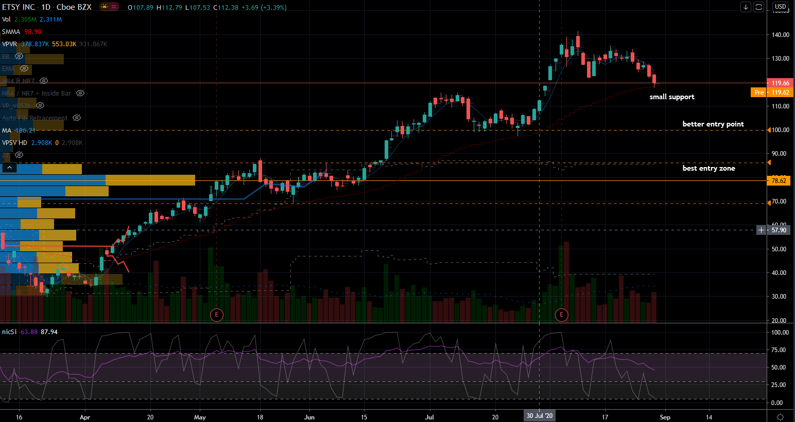This screenshot has height=422, width=795.
Task: Click the 'small support' text annotation
Action: tap(672, 97)
